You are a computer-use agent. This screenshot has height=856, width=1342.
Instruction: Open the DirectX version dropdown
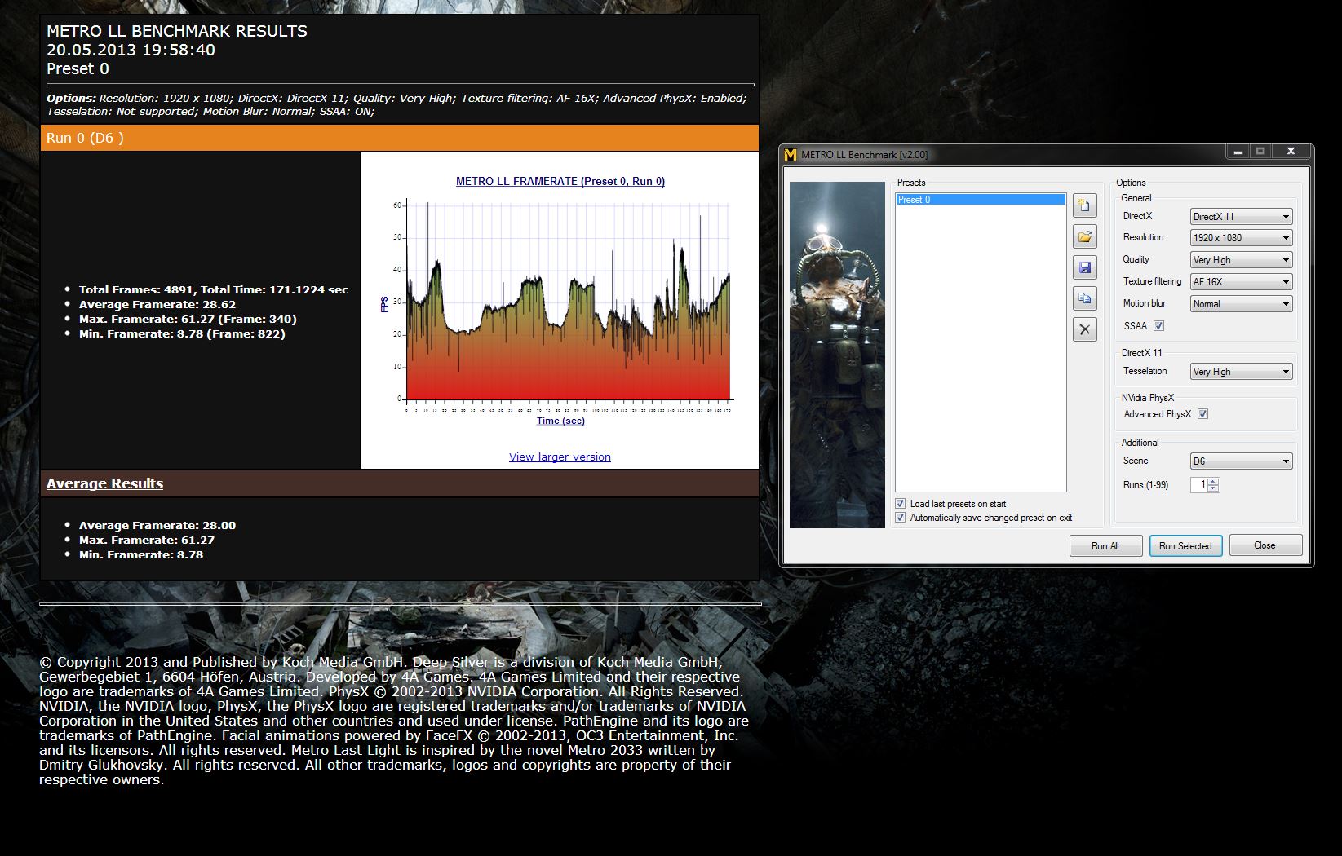(1241, 217)
